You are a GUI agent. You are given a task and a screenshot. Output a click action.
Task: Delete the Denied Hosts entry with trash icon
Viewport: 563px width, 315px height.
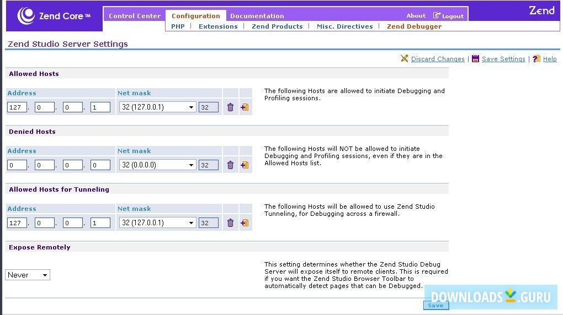(x=231, y=165)
